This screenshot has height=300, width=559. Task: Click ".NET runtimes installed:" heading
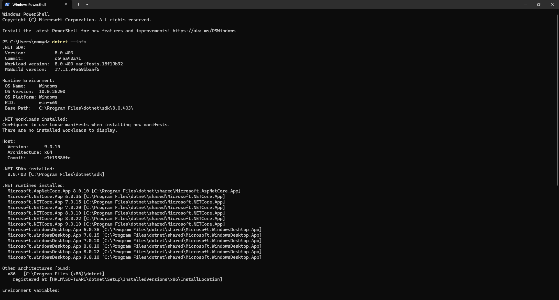[34, 185]
